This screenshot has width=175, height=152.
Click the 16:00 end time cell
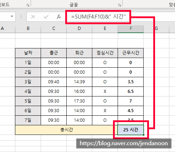pos(79,91)
